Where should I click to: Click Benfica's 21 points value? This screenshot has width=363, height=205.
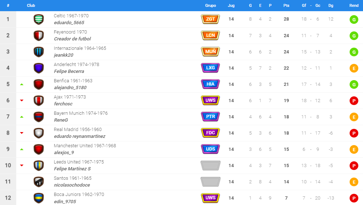pos(286,84)
